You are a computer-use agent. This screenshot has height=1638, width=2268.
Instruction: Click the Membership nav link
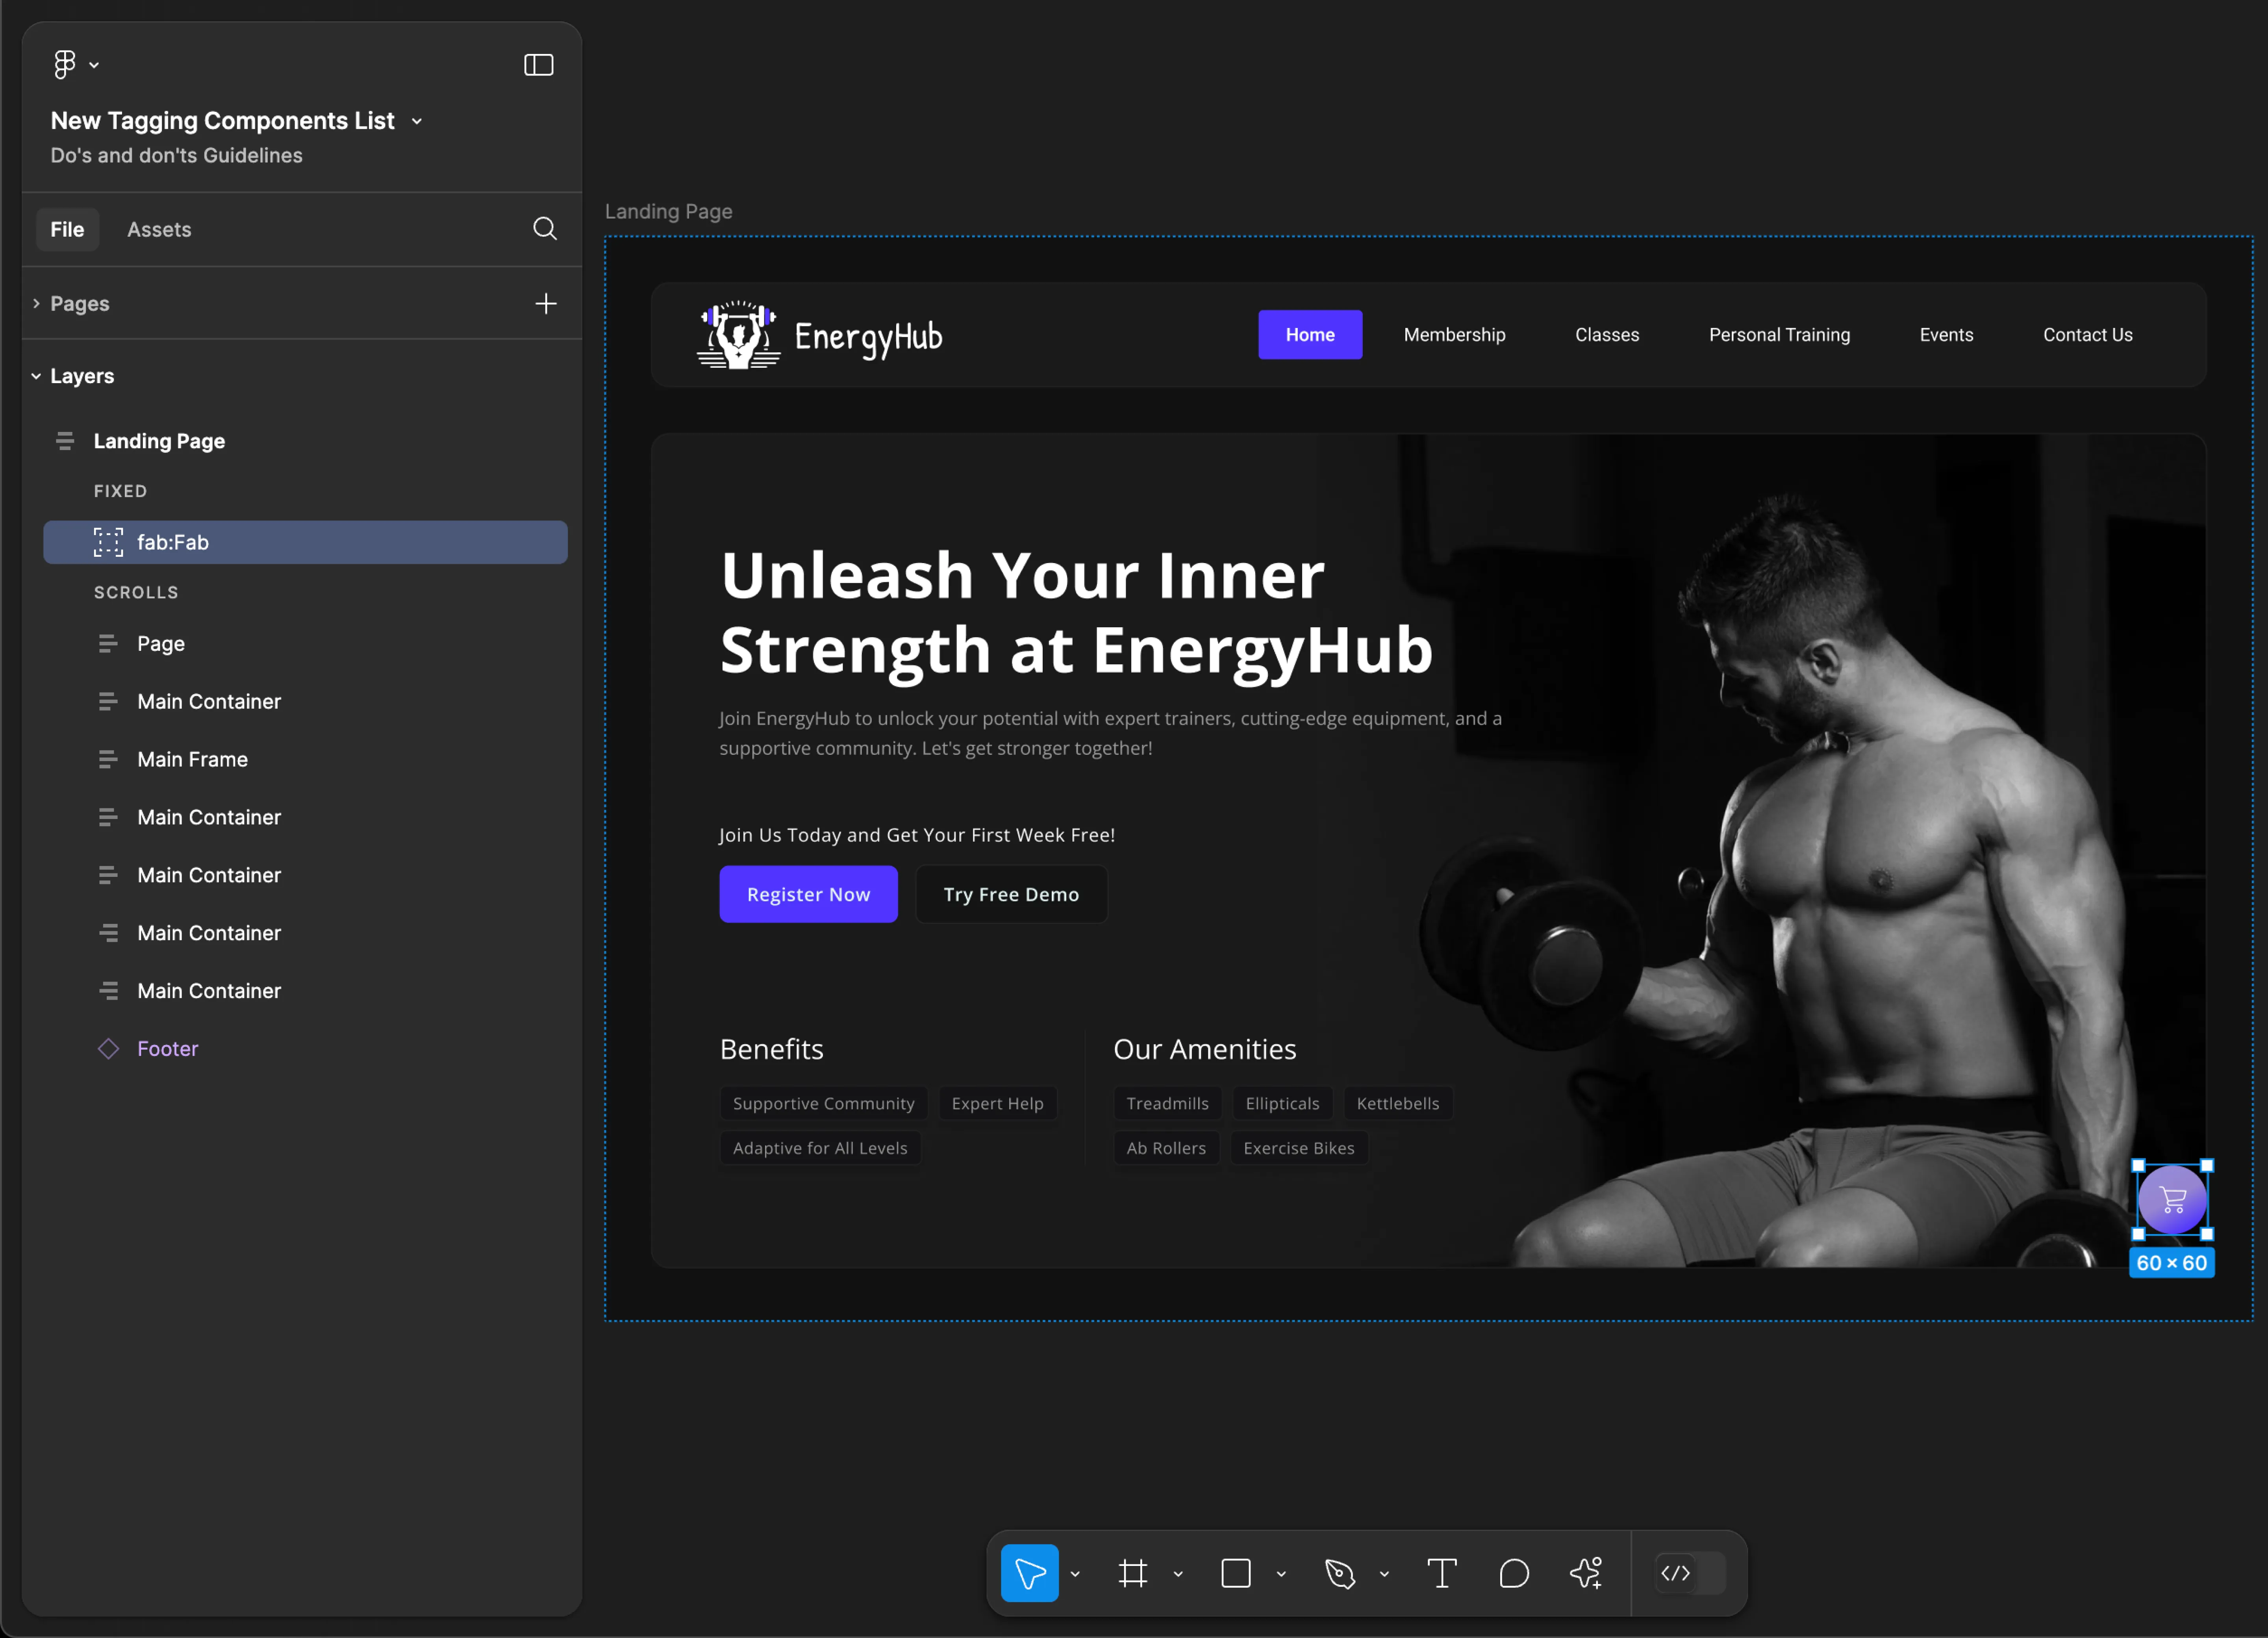pyautogui.click(x=1454, y=335)
